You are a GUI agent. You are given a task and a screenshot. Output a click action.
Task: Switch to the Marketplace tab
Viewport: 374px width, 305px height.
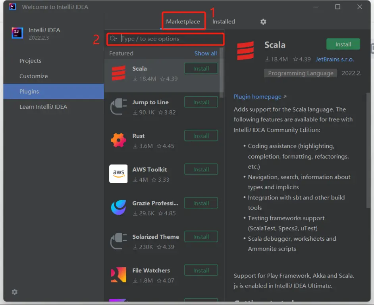point(183,21)
